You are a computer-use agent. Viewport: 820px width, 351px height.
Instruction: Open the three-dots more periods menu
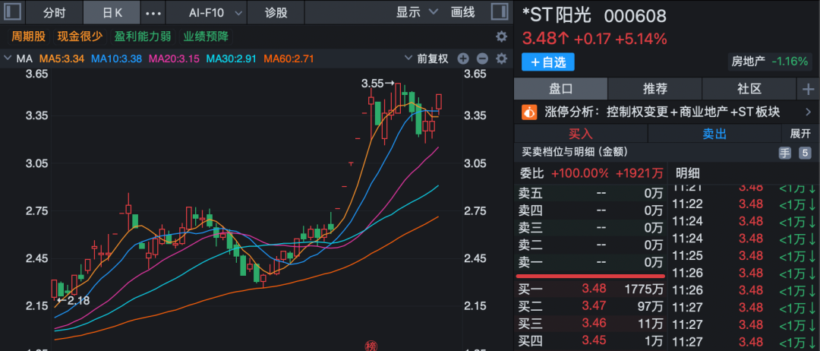(x=153, y=13)
